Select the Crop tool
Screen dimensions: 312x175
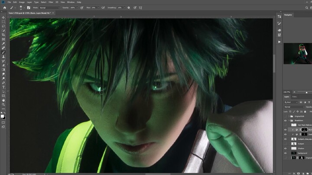tap(3, 35)
